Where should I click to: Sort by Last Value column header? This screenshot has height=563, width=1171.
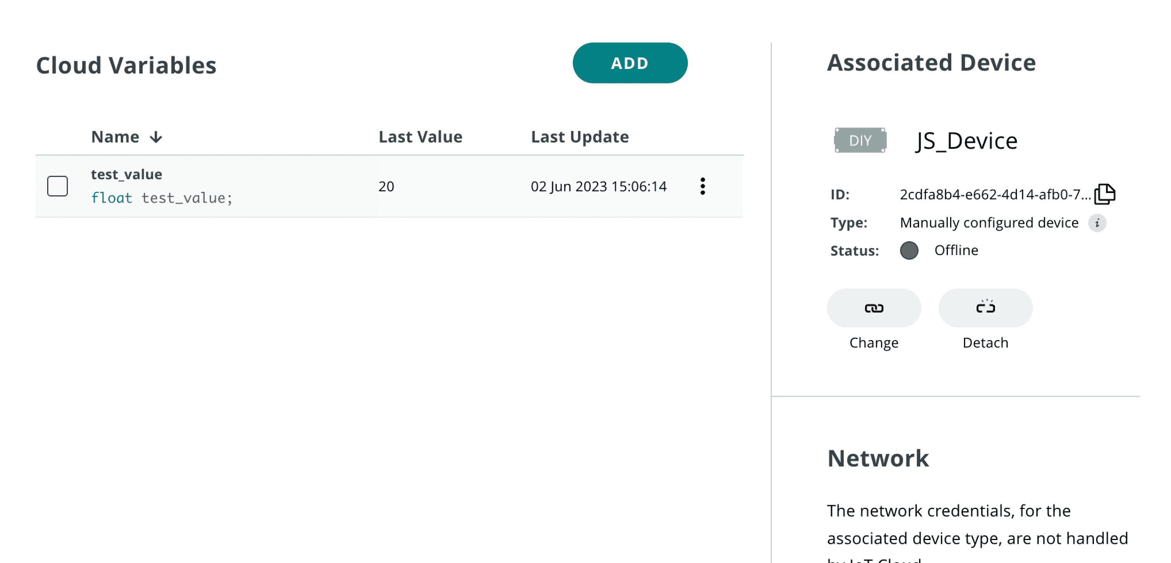[x=420, y=137]
